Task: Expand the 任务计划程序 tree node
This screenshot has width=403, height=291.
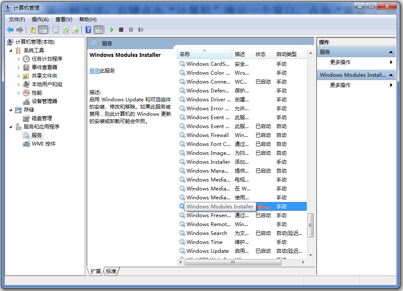Action: coord(19,59)
